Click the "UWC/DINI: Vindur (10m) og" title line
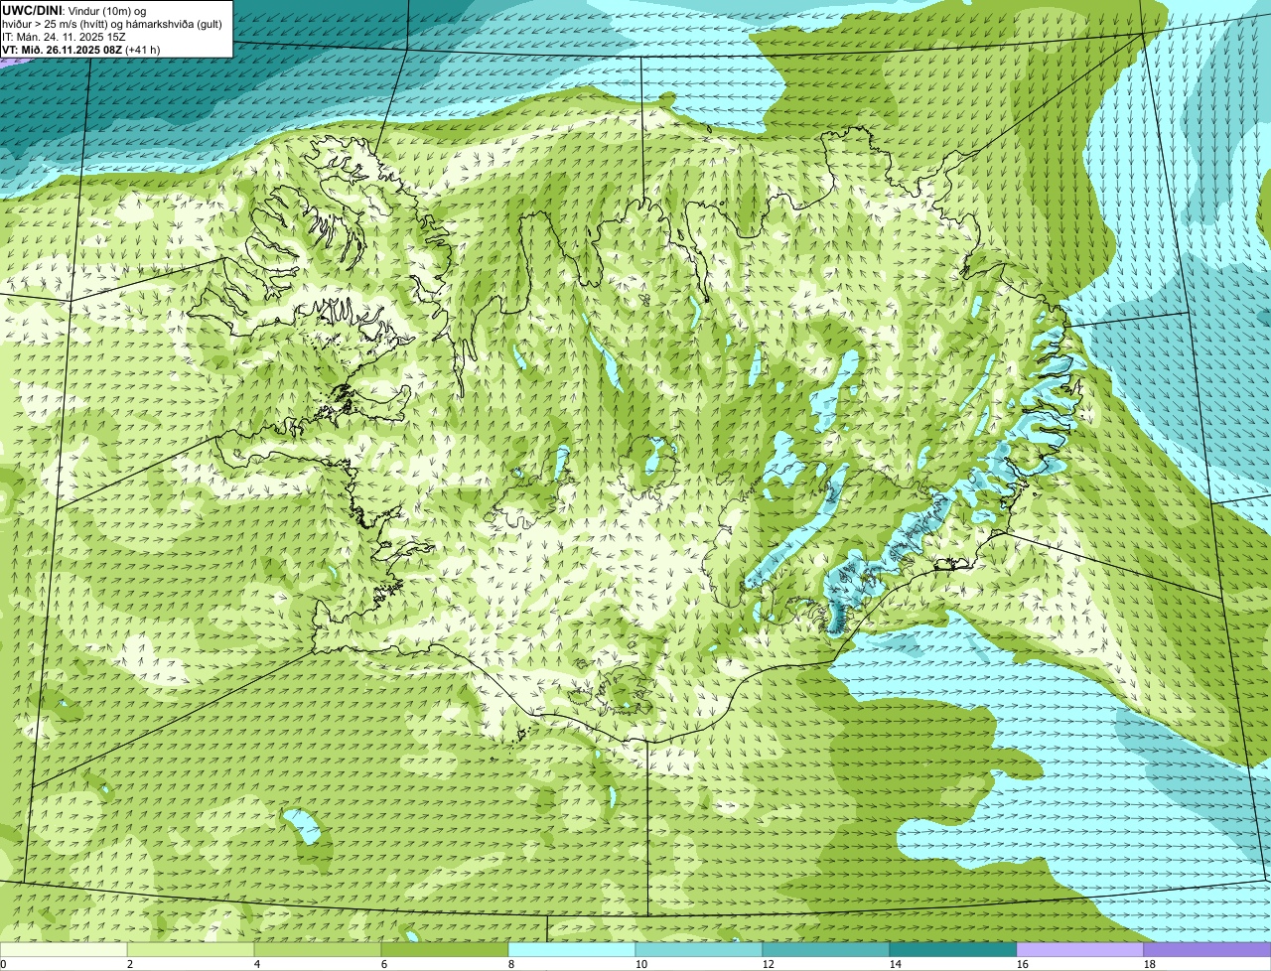 tap(74, 10)
